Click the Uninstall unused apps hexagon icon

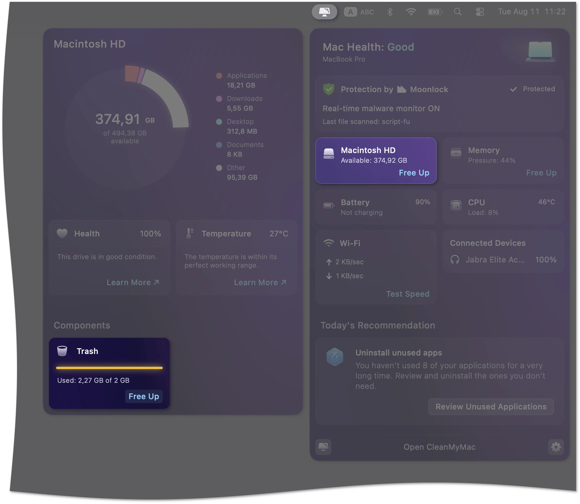pos(335,357)
